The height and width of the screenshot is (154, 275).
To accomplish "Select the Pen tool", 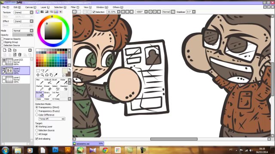I will point(40,81).
